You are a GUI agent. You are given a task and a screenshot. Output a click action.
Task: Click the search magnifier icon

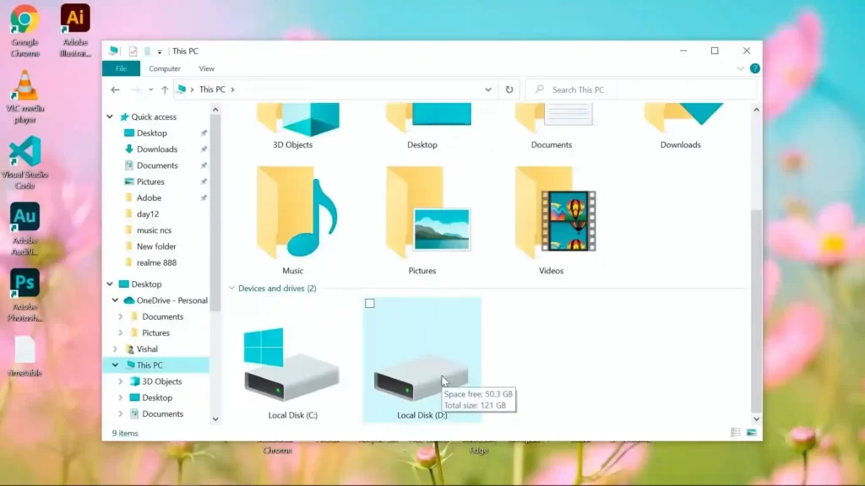coord(540,89)
